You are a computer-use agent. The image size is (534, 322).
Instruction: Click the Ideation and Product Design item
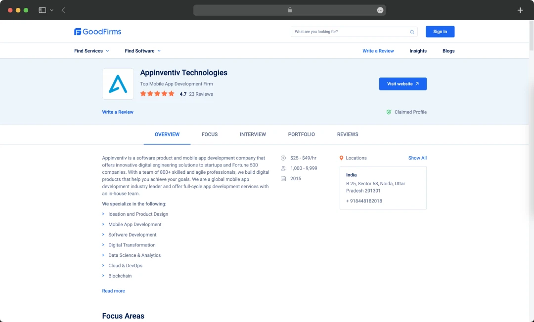click(138, 214)
